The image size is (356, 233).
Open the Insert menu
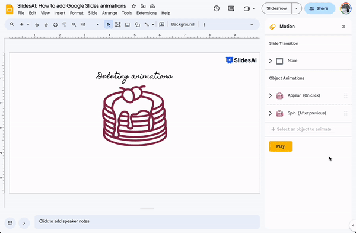coord(60,13)
